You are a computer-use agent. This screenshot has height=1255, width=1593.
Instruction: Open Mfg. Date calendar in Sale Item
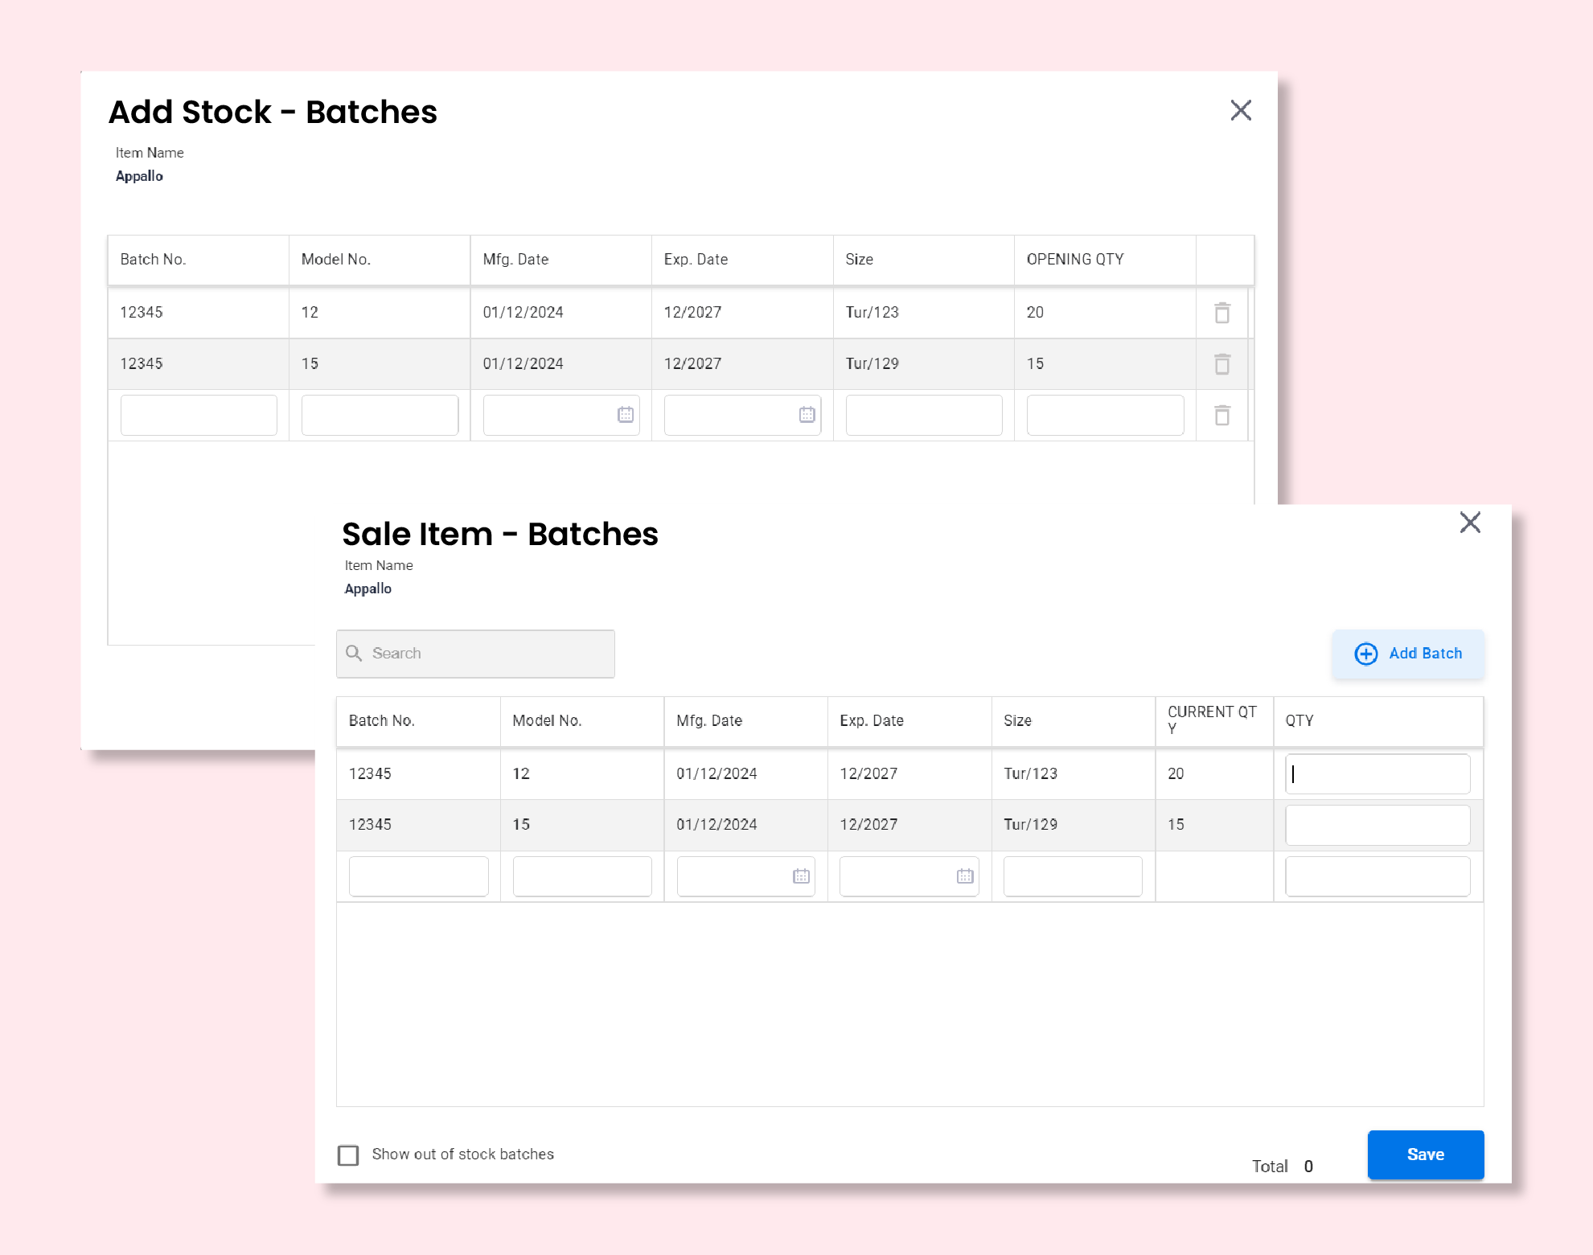(801, 876)
